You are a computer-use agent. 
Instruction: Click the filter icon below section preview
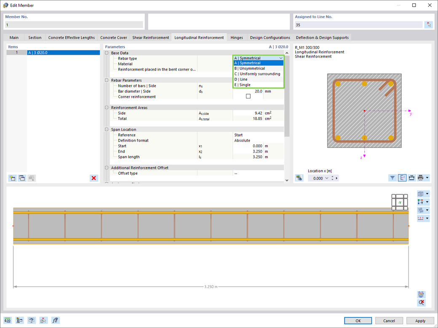tap(393, 177)
